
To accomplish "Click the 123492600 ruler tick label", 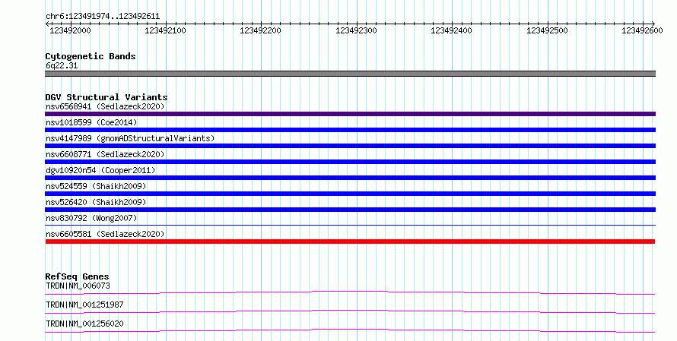I will [642, 30].
